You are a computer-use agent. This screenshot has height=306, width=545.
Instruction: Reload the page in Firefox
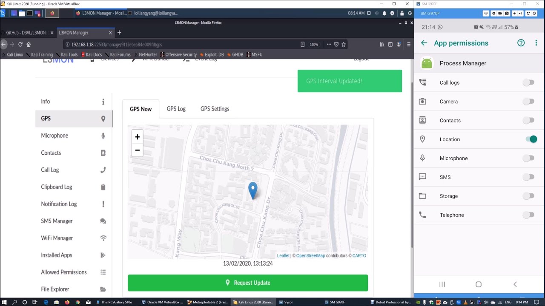pos(20,44)
